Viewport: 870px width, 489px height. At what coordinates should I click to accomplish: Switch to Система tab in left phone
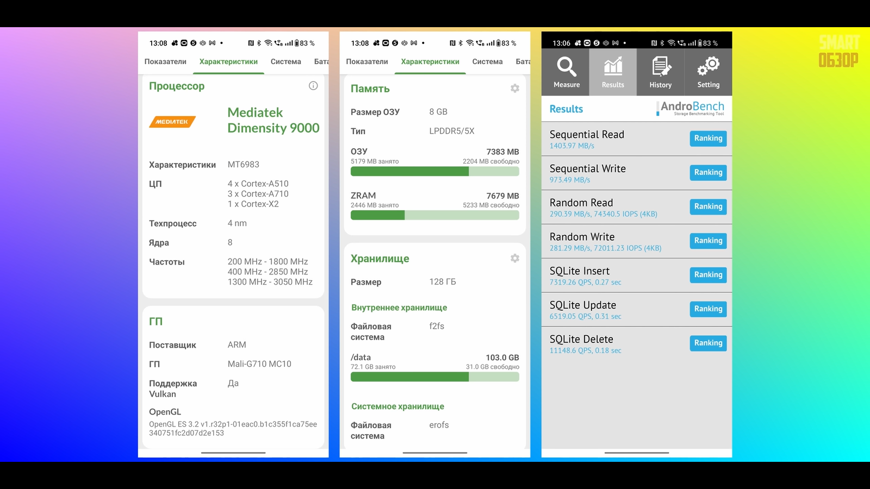pyautogui.click(x=285, y=62)
